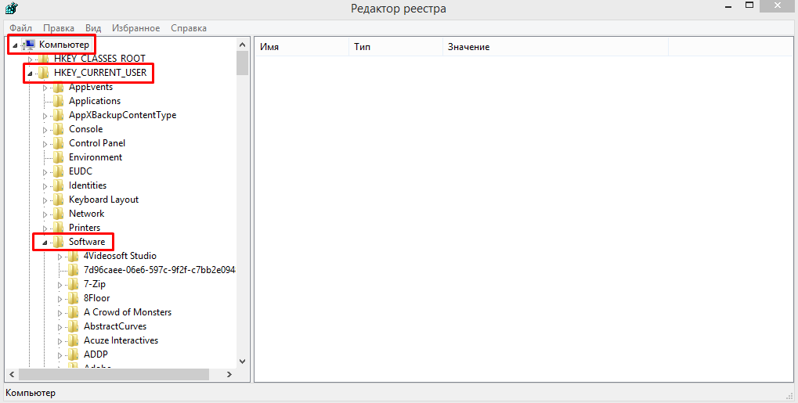Click the horizontal scroll left arrow

pyautogui.click(x=13, y=375)
